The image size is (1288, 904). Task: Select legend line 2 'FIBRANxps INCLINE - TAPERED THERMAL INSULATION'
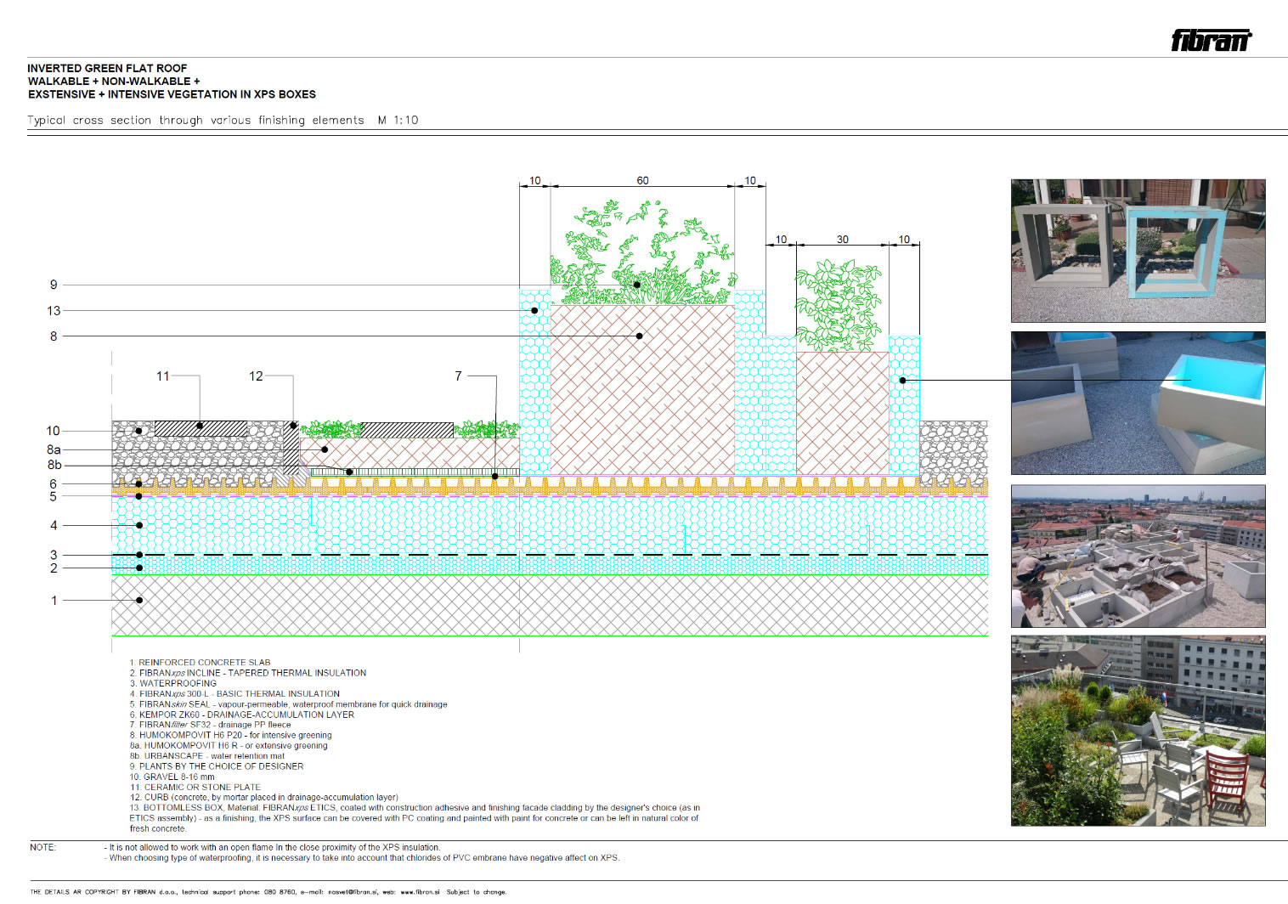click(248, 673)
